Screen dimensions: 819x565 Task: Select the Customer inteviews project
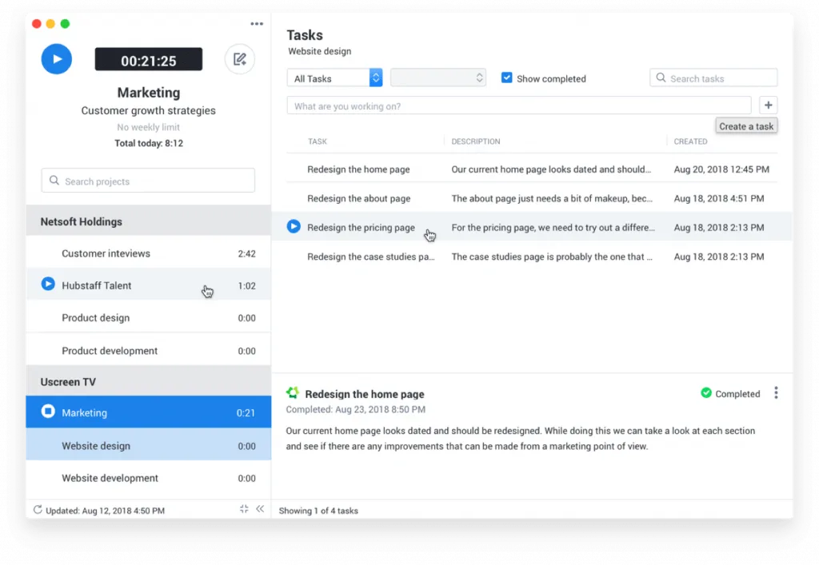tap(148, 253)
